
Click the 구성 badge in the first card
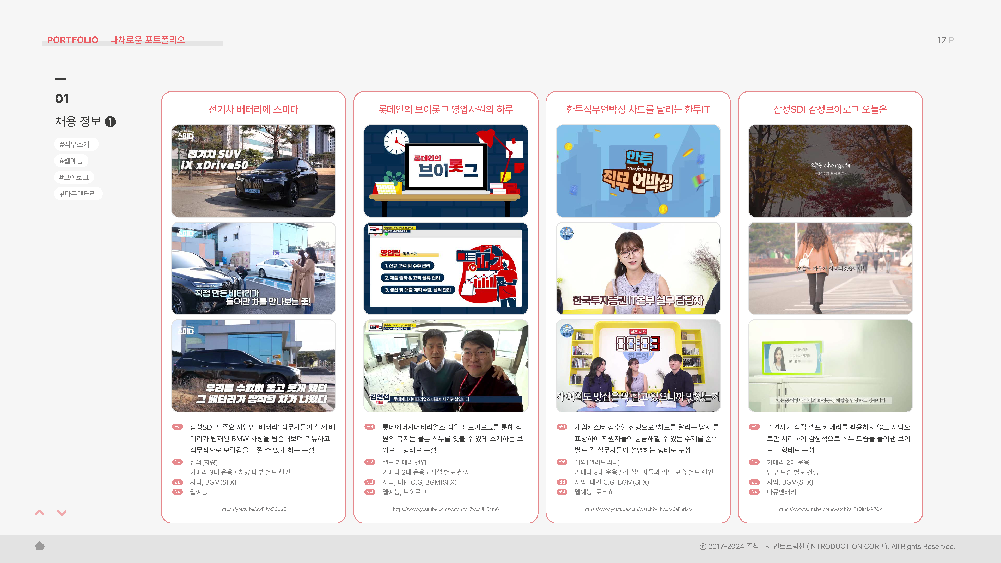pos(178,427)
